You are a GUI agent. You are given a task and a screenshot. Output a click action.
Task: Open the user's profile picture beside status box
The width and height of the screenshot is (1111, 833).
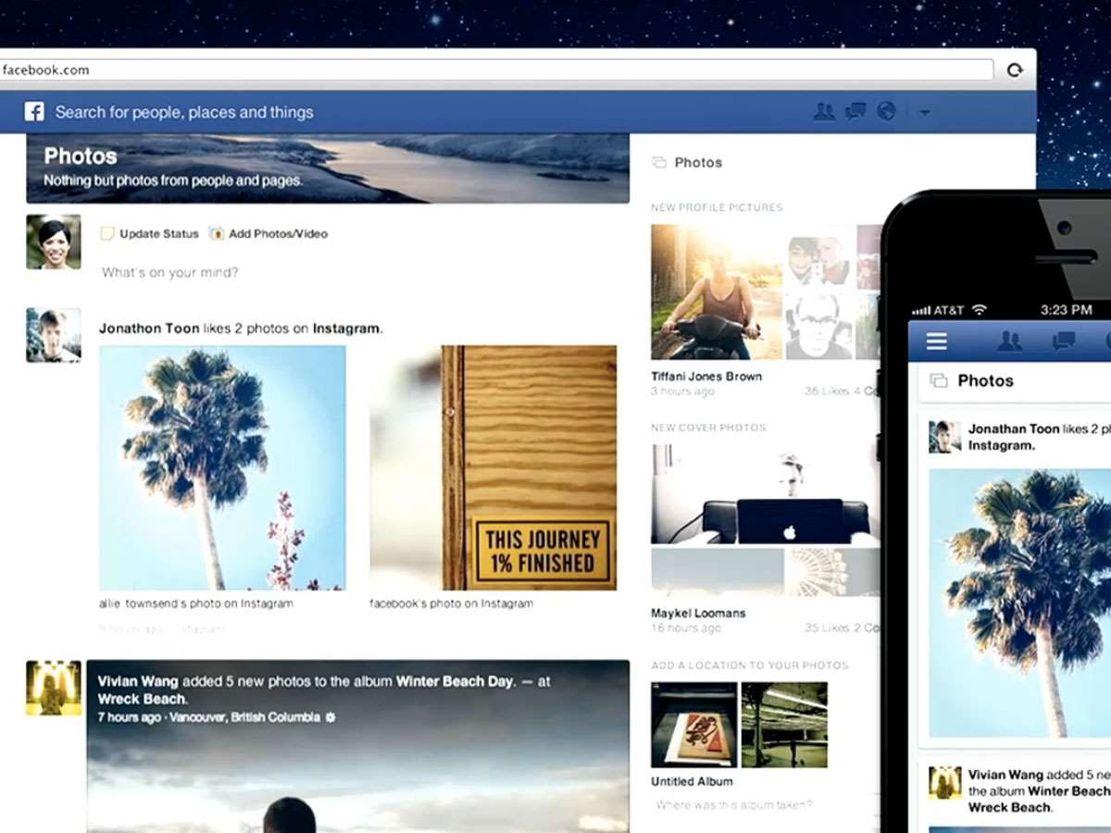point(54,242)
